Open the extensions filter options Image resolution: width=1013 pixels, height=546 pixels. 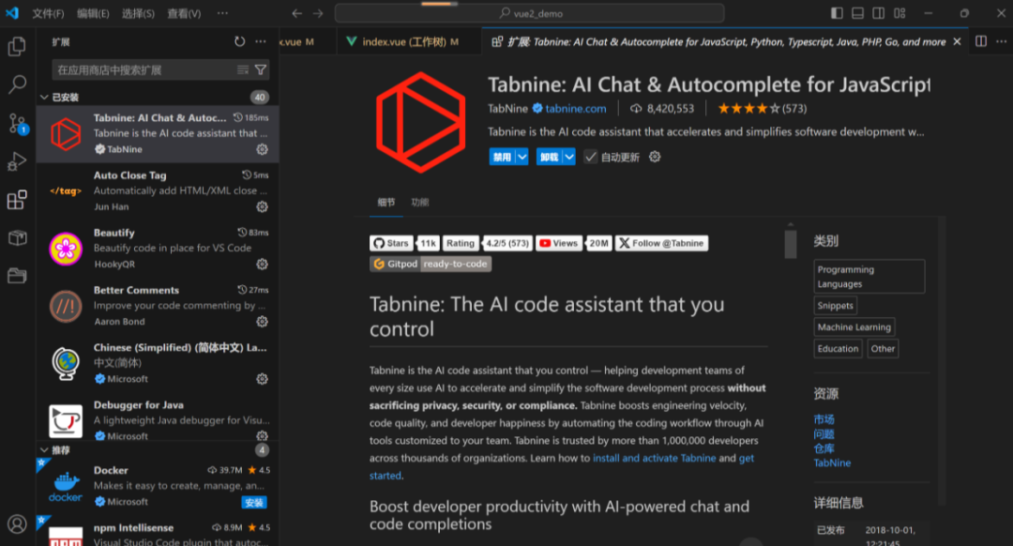pos(260,68)
